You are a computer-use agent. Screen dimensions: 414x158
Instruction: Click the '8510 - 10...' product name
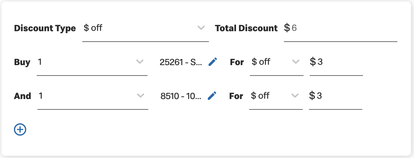181,96
